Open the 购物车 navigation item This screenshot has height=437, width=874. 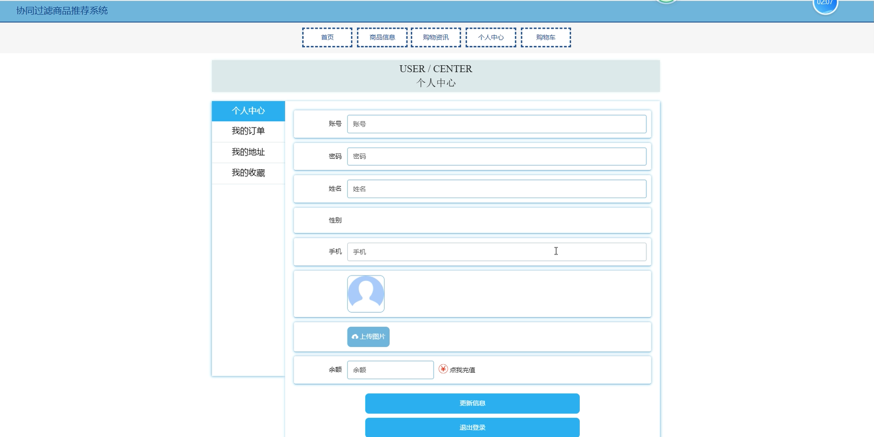click(x=546, y=37)
